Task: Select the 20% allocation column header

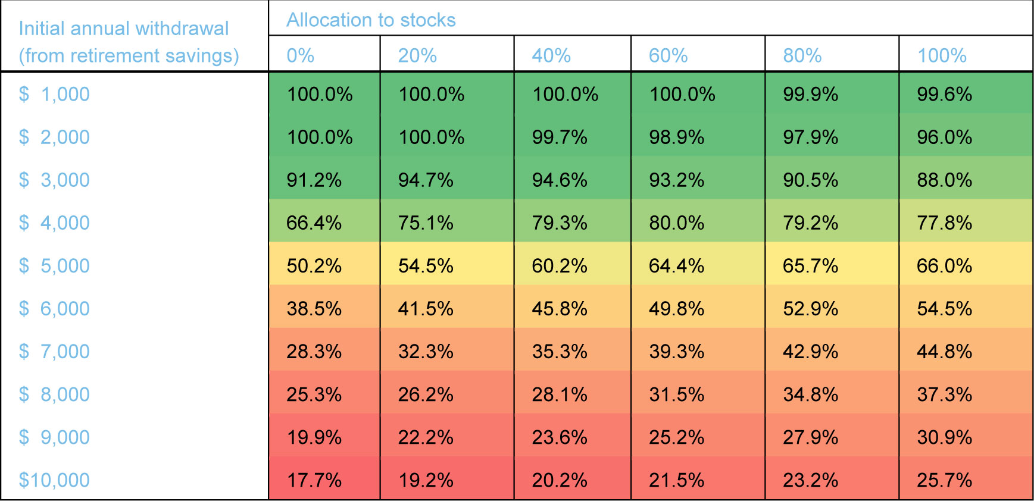Action: pyautogui.click(x=417, y=55)
